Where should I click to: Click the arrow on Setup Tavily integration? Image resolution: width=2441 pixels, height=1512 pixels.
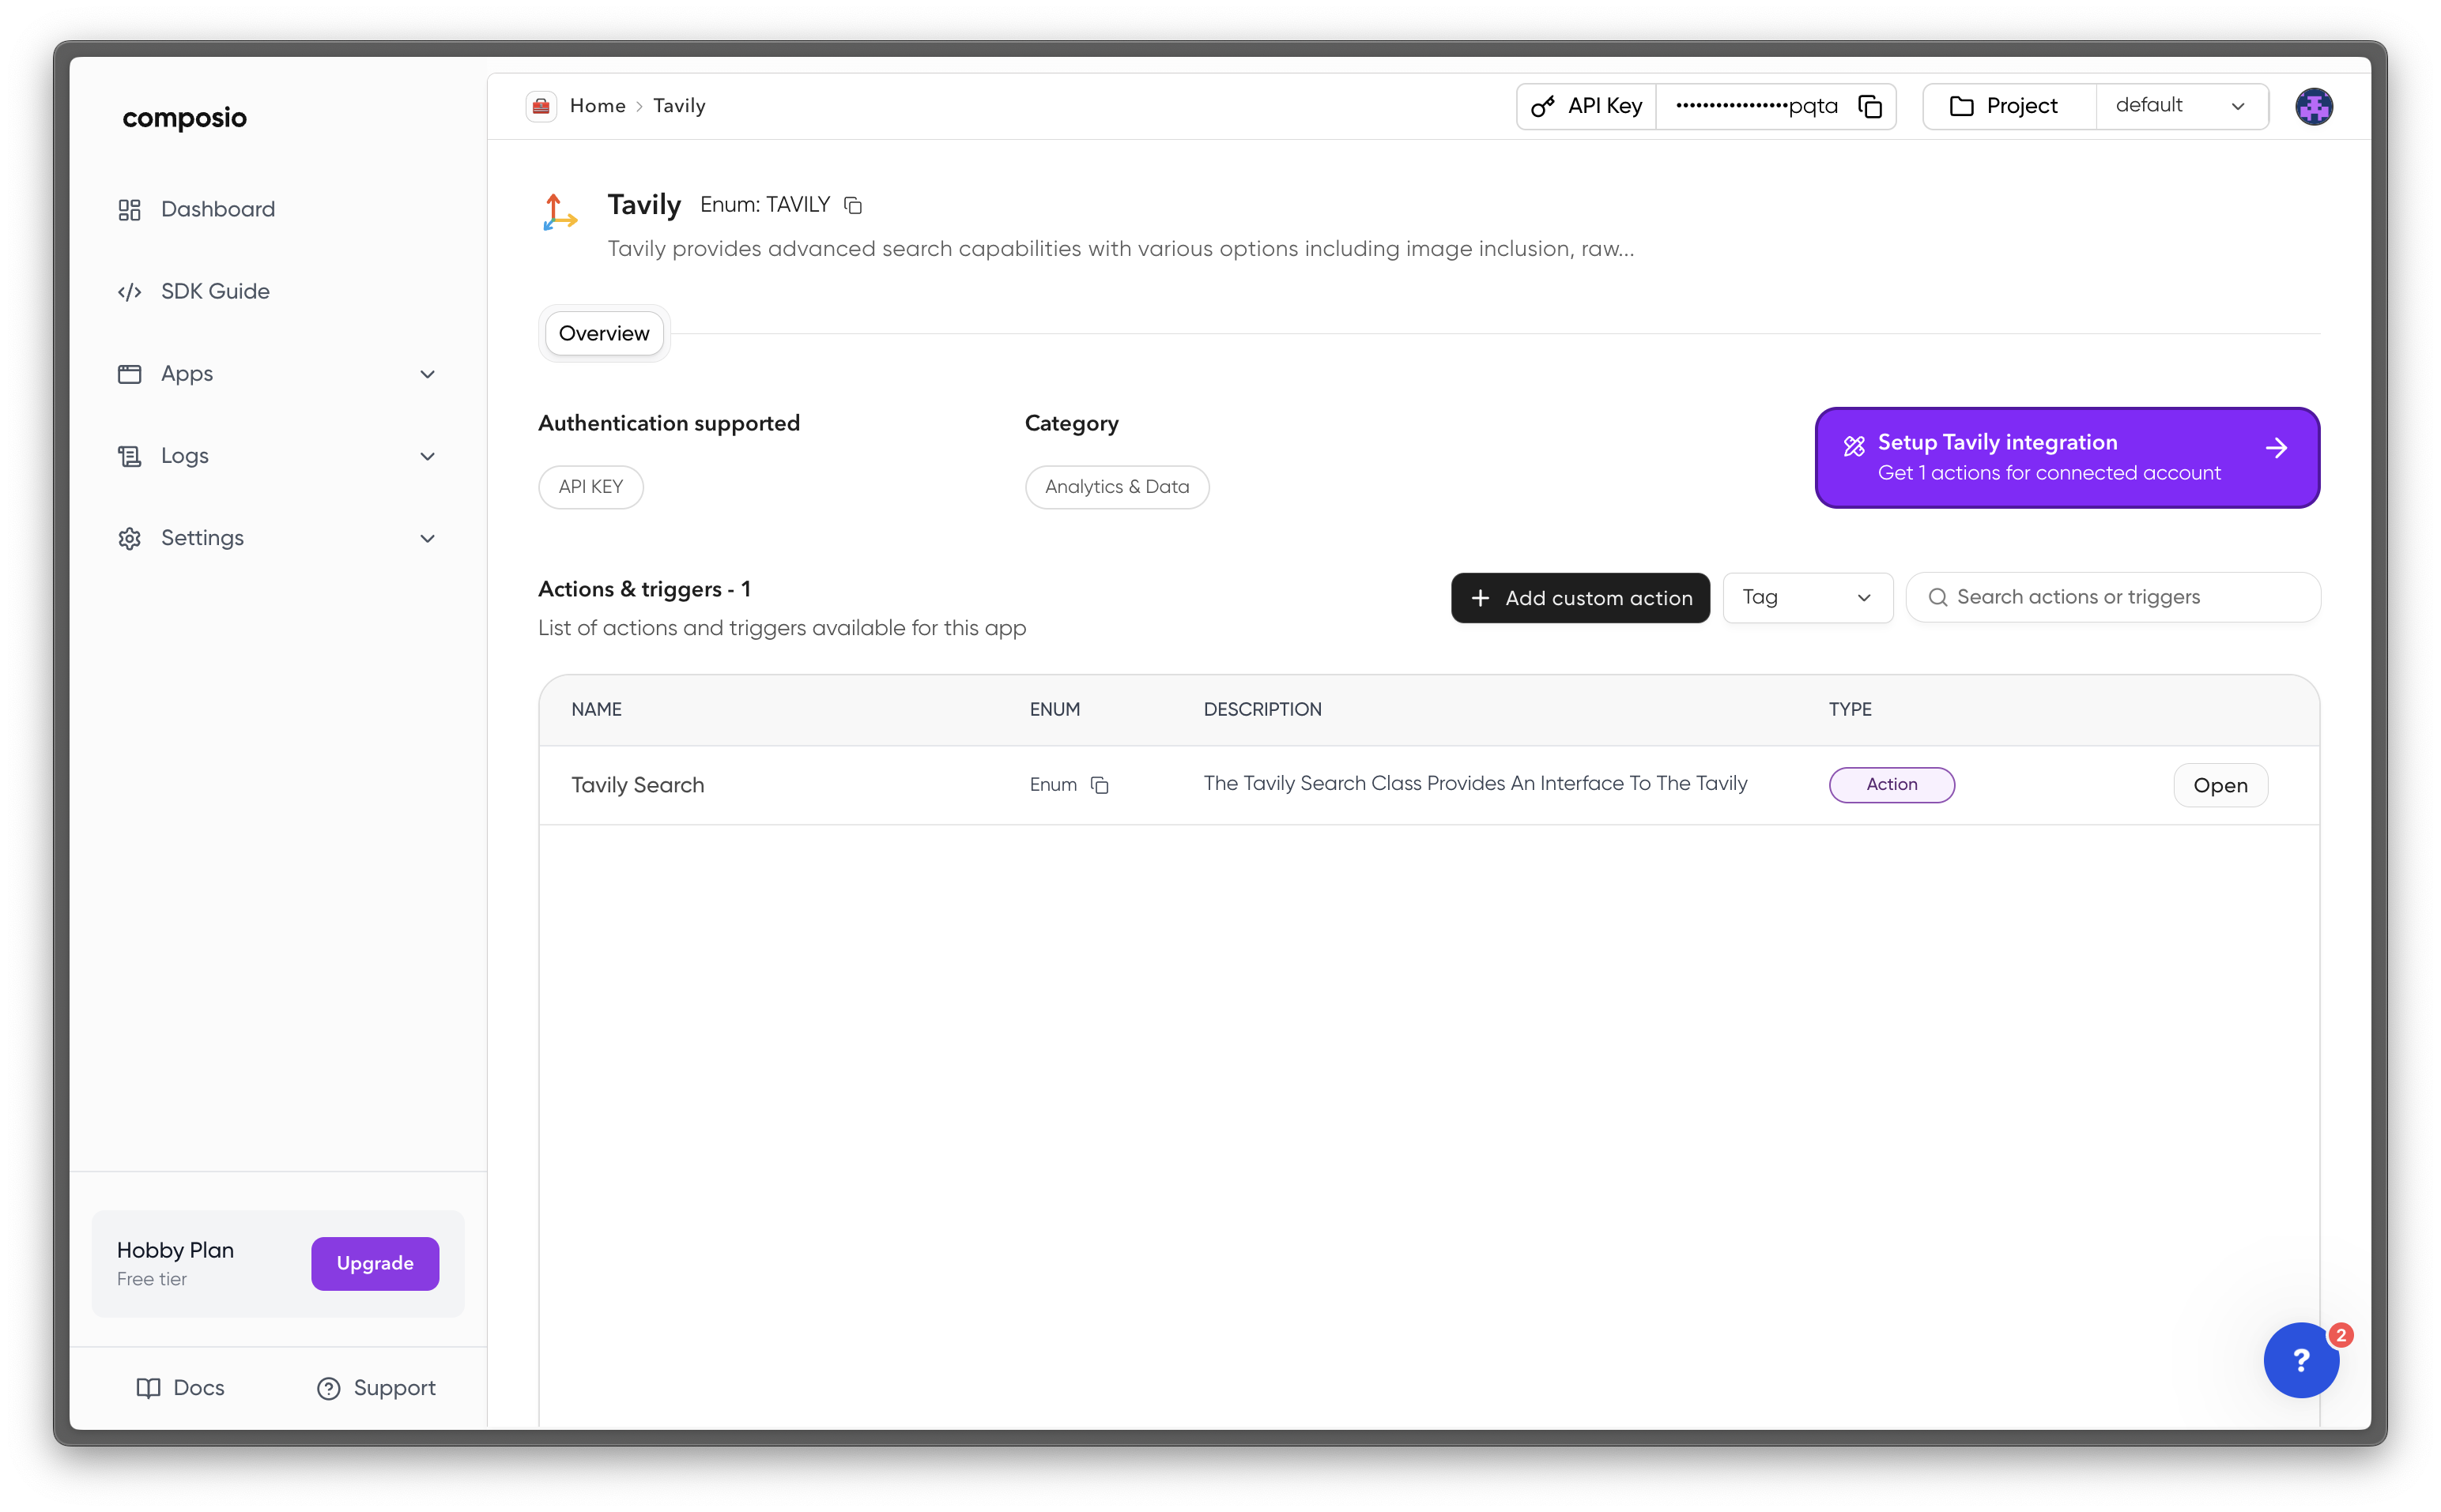pos(2276,448)
